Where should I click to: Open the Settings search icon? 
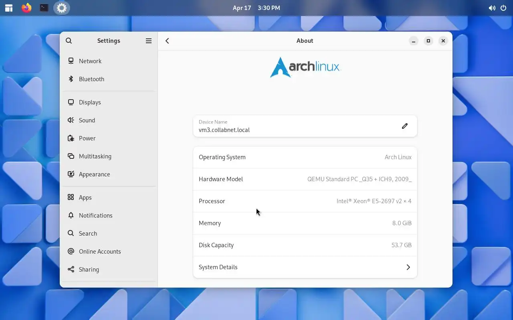click(x=69, y=41)
